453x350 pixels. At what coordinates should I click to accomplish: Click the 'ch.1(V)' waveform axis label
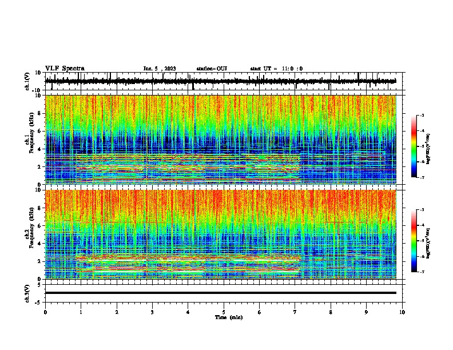[27, 81]
